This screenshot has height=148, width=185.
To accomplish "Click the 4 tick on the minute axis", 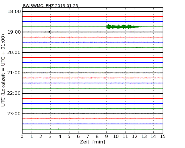I will pyautogui.click(x=60, y=137).
